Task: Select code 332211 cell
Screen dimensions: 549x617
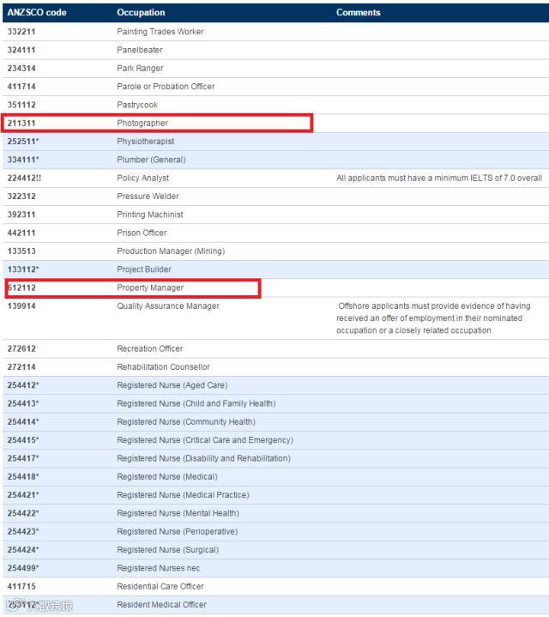Action: 21,32
